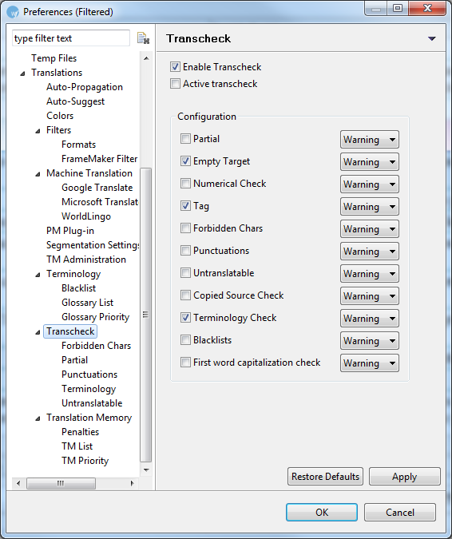Open the Transcheck page menu arrow

click(432, 38)
